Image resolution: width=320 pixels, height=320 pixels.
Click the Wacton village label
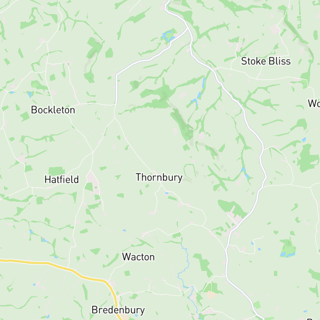coord(138,257)
